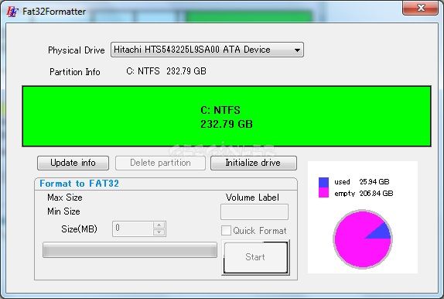444x299 pixels.
Task: Decrease Size(MB) with the down spinner arrow
Action: 159,232
